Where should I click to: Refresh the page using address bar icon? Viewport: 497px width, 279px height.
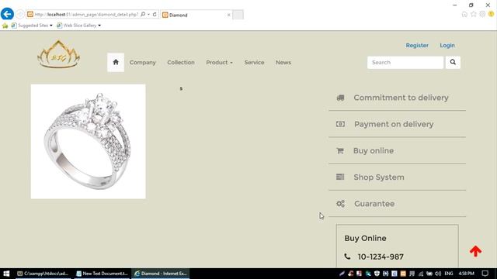pos(155,14)
